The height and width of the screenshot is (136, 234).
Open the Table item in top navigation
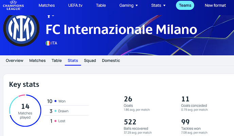[x=101, y=5]
